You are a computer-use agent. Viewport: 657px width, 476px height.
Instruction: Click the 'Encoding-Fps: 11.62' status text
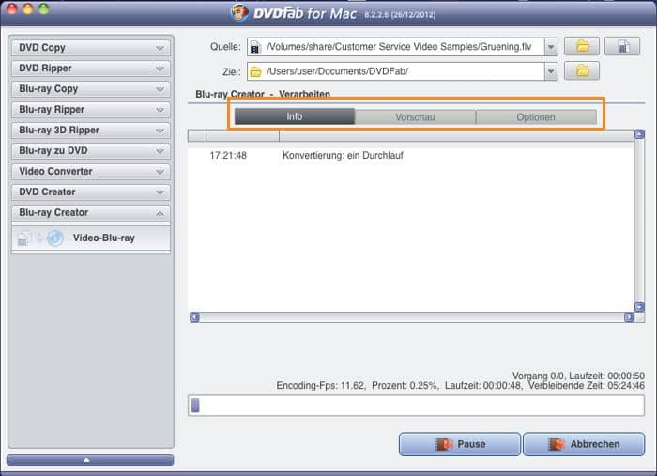point(321,386)
